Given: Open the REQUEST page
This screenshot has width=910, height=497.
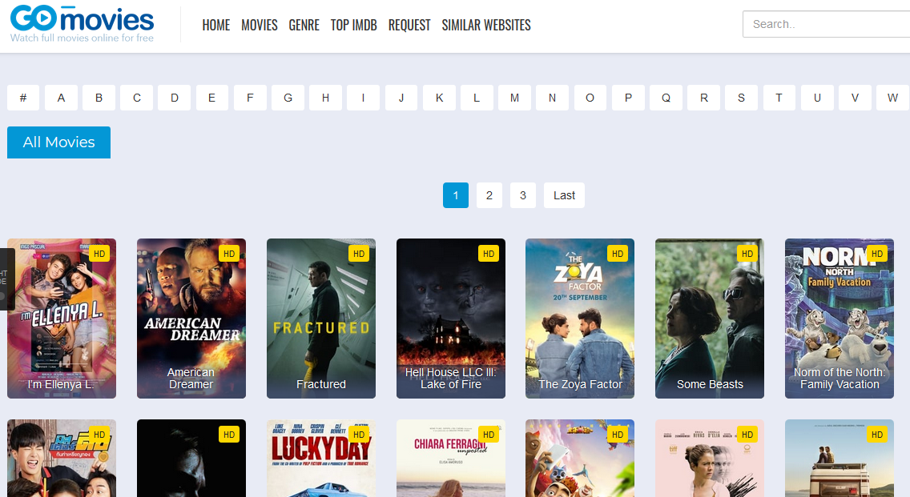Looking at the screenshot, I should [x=409, y=25].
